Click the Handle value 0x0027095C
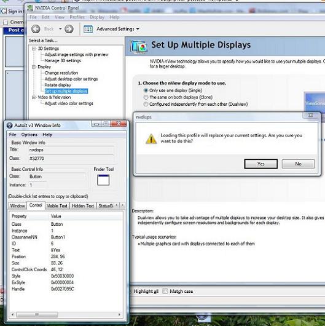325x326 pixels. pyautogui.click(x=62, y=289)
